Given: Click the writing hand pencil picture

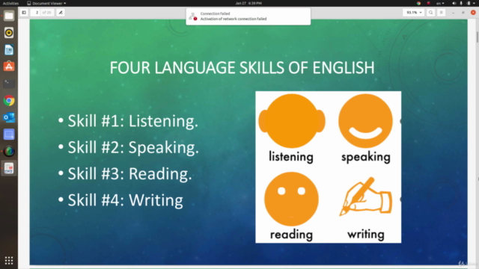Looking at the screenshot, I should [x=366, y=197].
